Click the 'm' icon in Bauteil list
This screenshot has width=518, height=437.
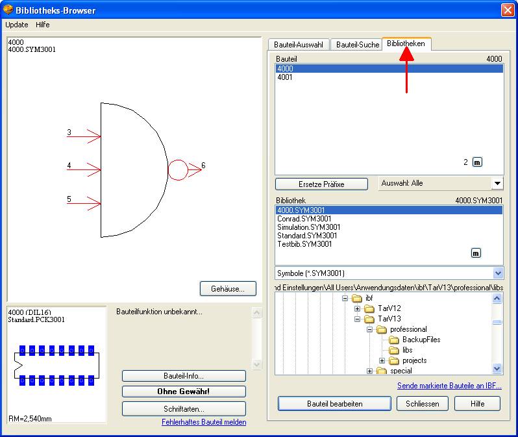coord(477,162)
